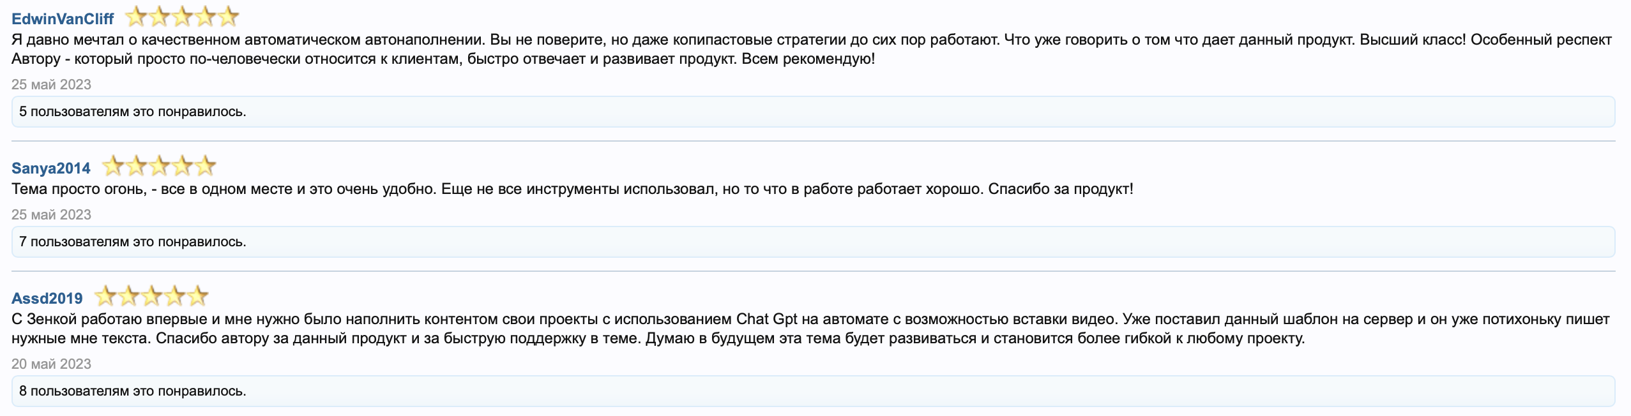The height and width of the screenshot is (416, 1631).
Task: Click the second star in Assd2019's rating
Action: point(129,297)
